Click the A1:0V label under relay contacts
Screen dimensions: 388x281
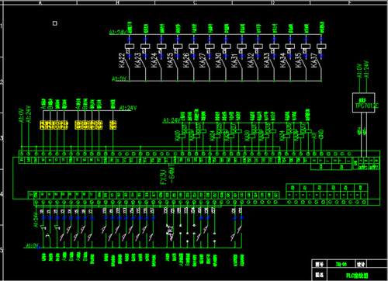(120, 78)
